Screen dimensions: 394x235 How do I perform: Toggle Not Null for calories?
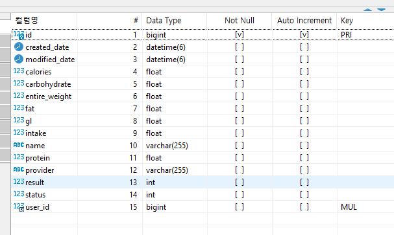coord(240,71)
